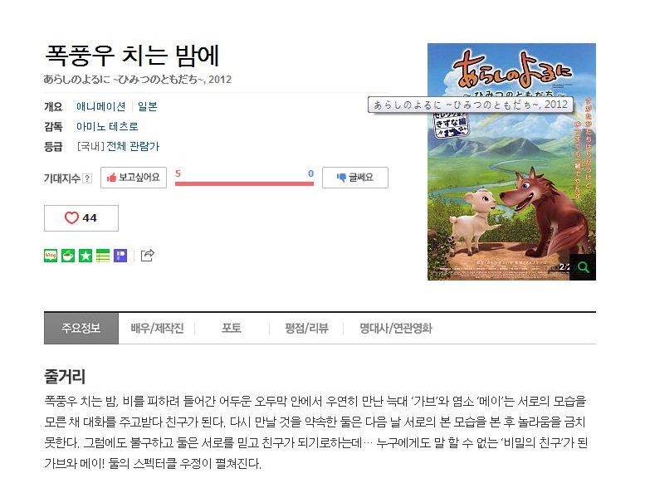Click the green lined memo icon
This screenshot has height=483, width=645.
(103, 256)
